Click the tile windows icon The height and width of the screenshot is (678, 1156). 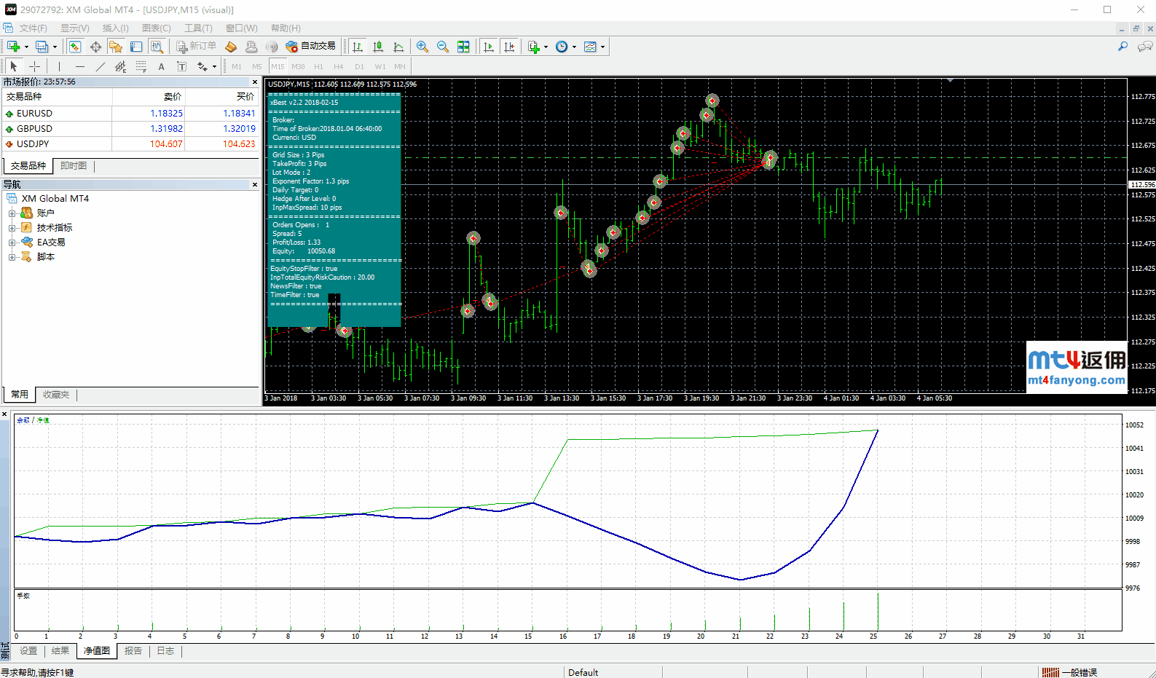point(463,47)
